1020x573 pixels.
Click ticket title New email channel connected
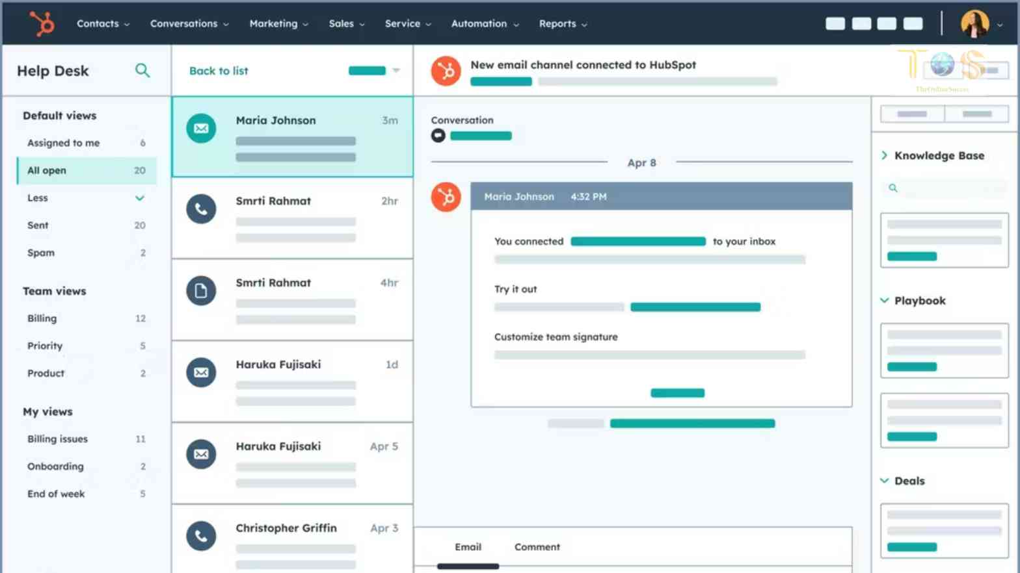coord(583,65)
